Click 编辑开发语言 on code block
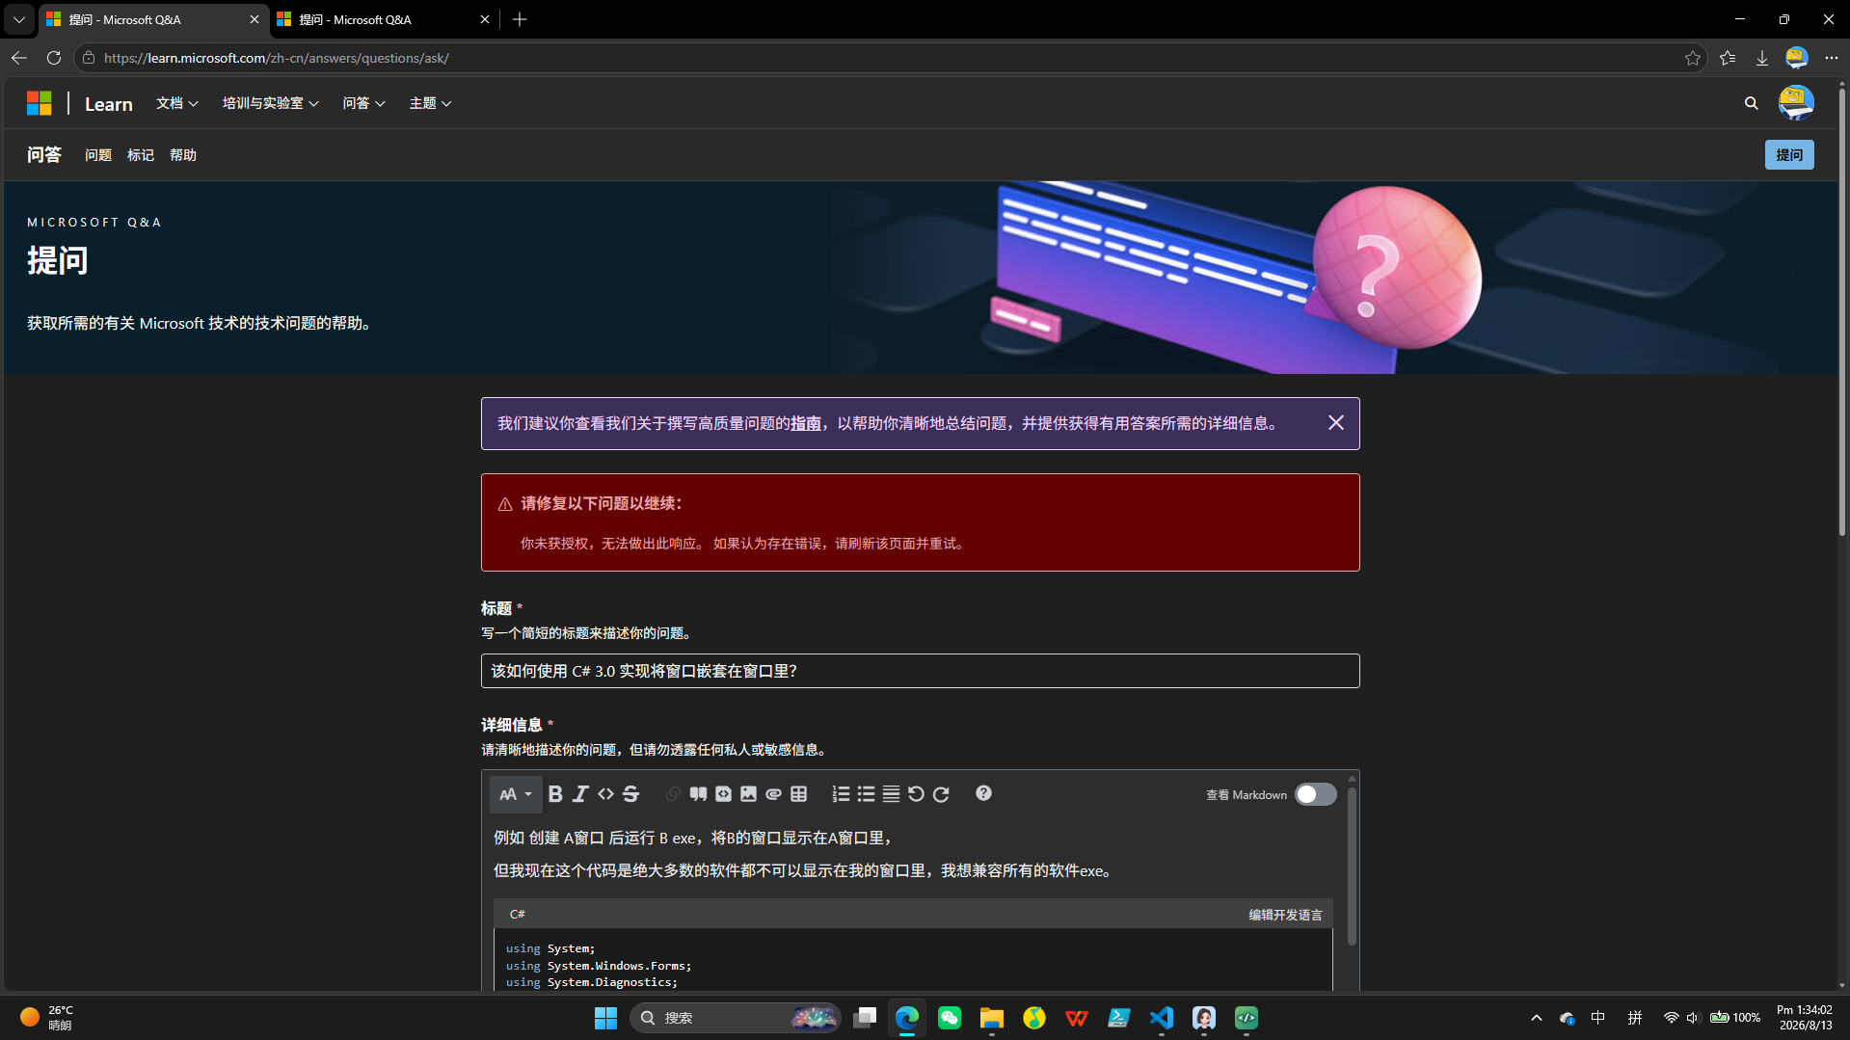Image resolution: width=1850 pixels, height=1040 pixels. (x=1285, y=915)
